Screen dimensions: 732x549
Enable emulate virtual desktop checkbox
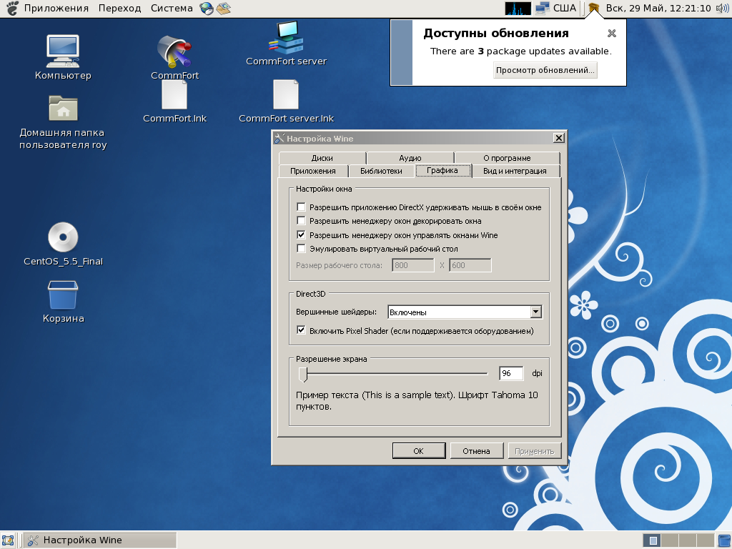301,249
